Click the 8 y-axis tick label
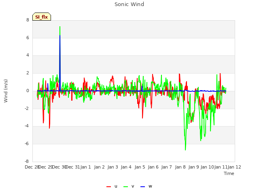 coord(28,20)
